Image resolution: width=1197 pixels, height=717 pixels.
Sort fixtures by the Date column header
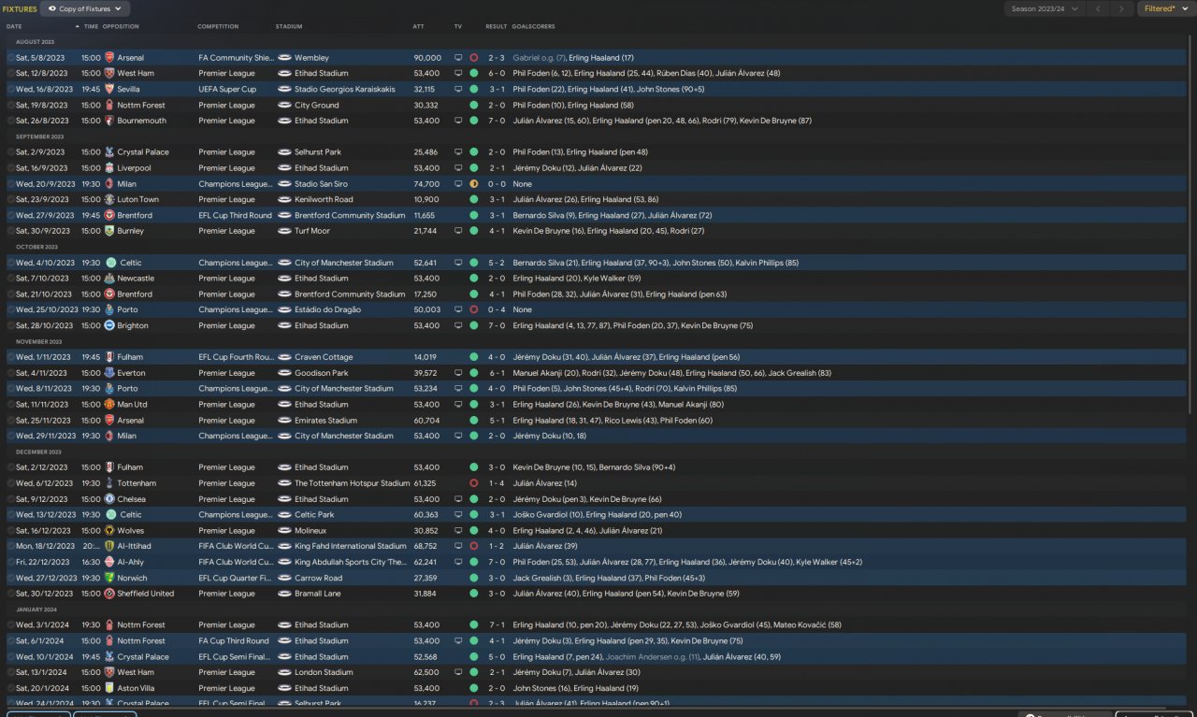point(14,27)
